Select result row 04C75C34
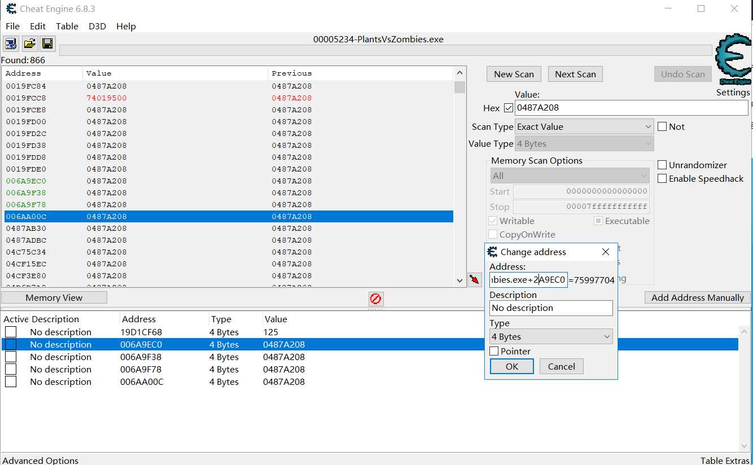The image size is (753, 465). click(x=229, y=252)
